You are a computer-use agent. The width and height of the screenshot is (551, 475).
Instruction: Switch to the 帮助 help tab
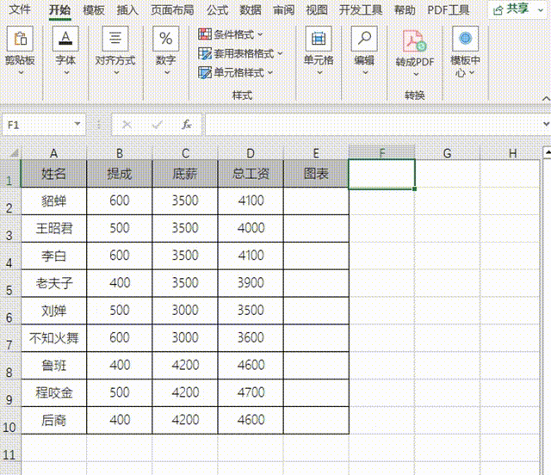tap(405, 9)
